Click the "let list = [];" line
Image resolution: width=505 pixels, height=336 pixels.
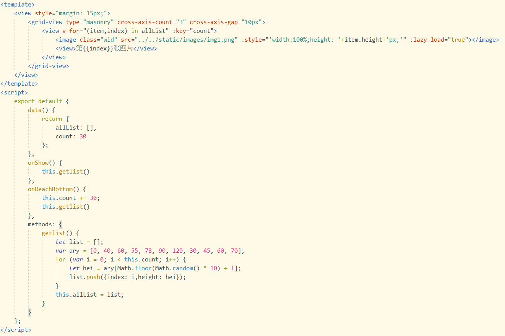coord(80,242)
